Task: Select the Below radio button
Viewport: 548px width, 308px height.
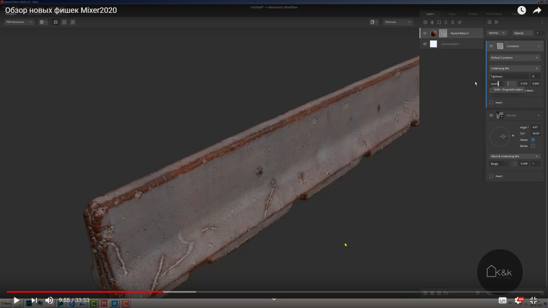Action: 533,146
